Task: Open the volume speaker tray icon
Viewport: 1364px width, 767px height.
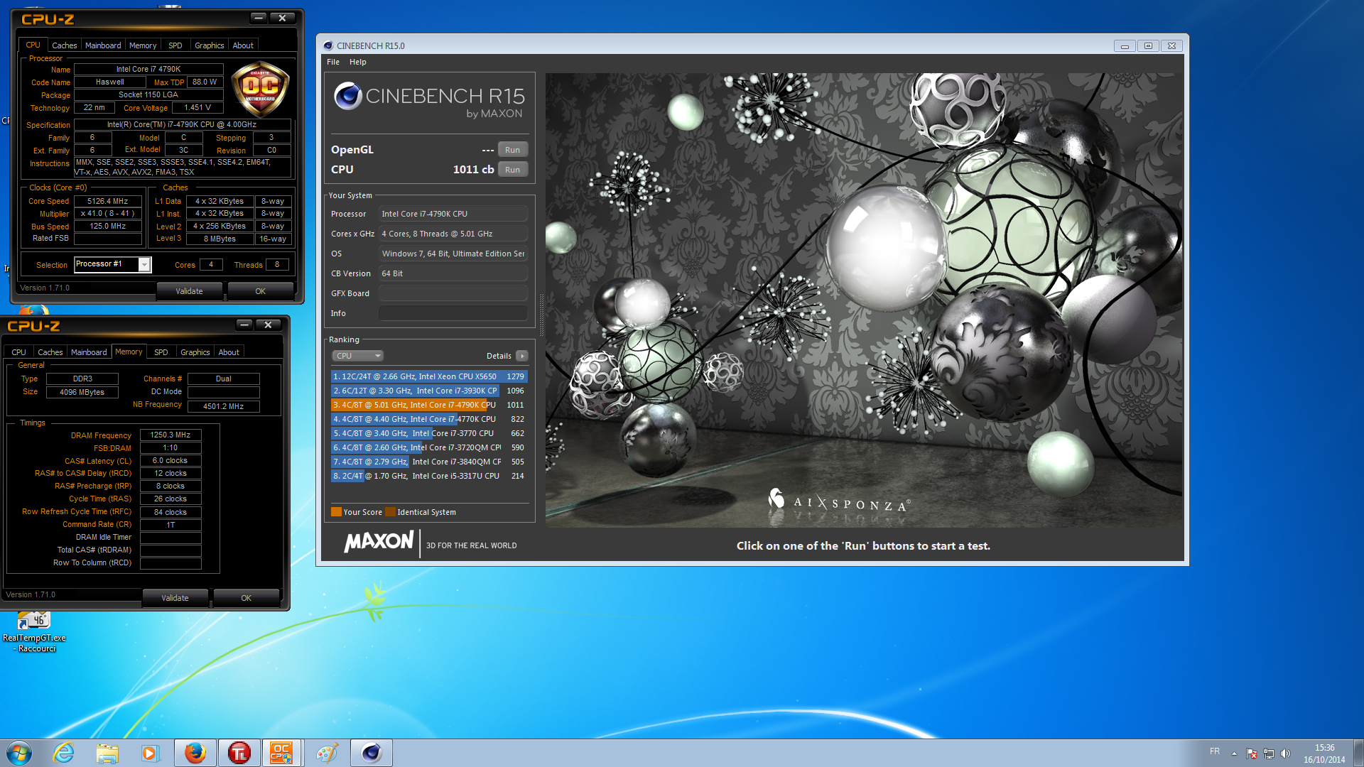Action: click(x=1285, y=754)
